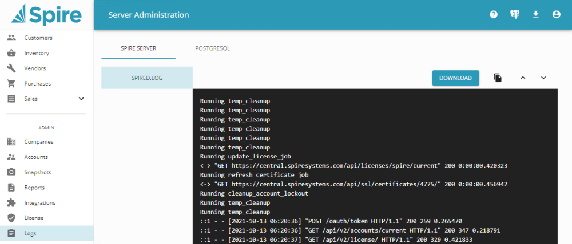Viewport: 572px width, 244px height.
Task: Click the 'Running cleanup_account_lockout' log line
Action: pyautogui.click(x=255, y=193)
